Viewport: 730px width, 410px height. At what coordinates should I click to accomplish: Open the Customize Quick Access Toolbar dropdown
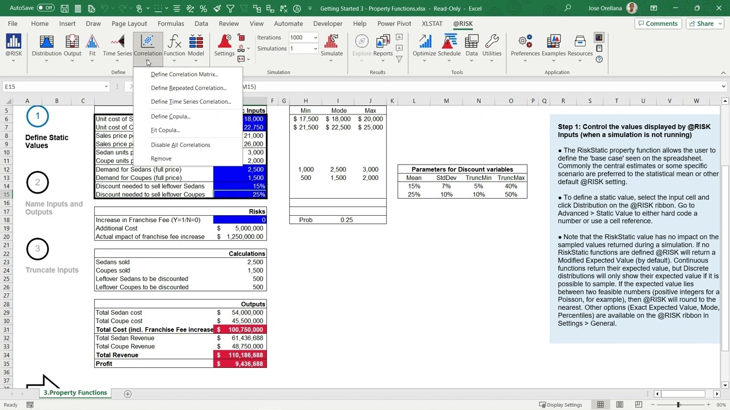click(x=310, y=9)
